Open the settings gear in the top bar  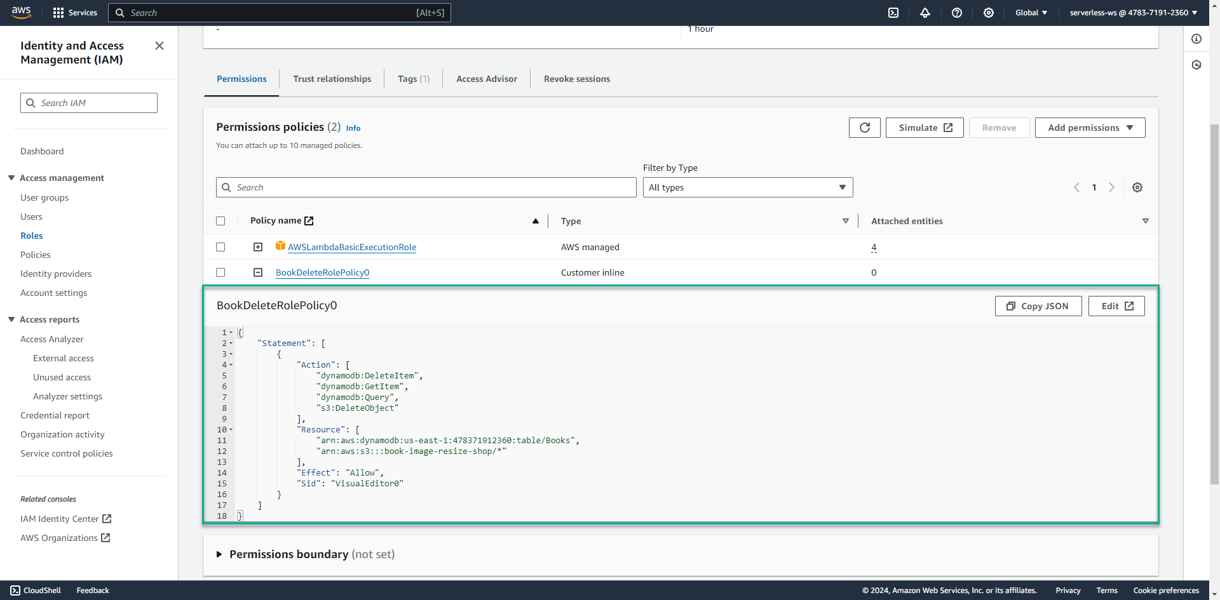coord(989,13)
